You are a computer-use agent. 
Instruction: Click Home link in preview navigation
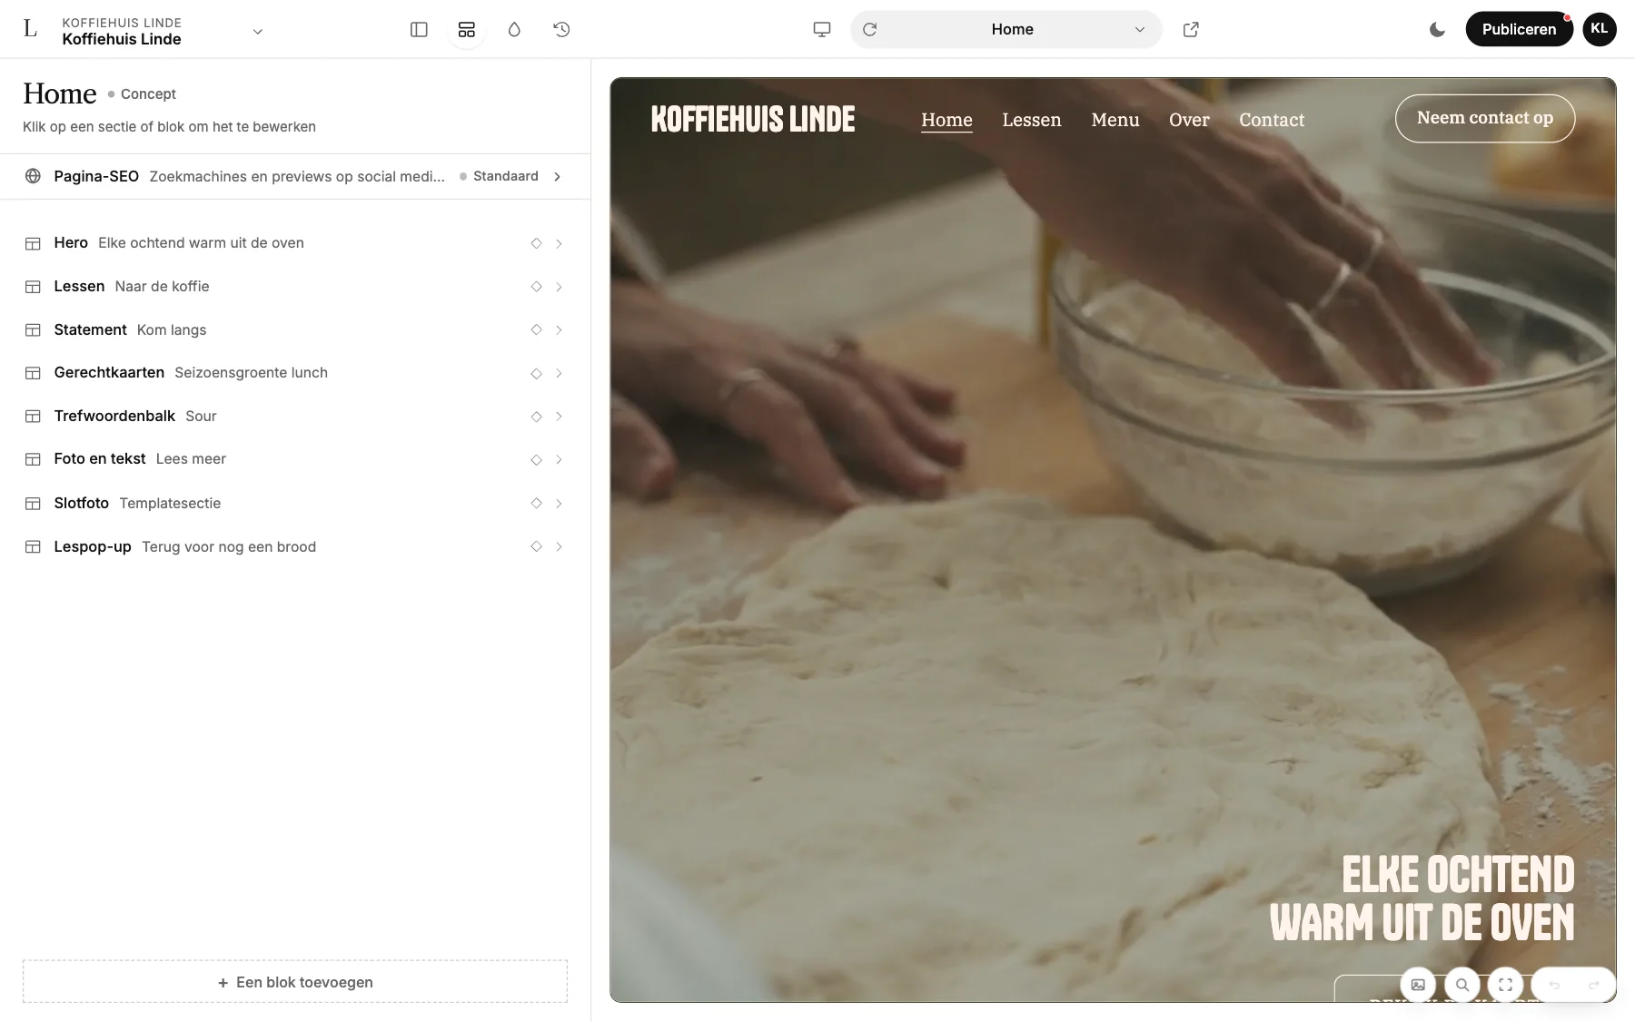946,120
